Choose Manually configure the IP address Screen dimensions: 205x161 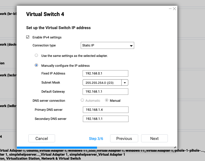click(36, 65)
